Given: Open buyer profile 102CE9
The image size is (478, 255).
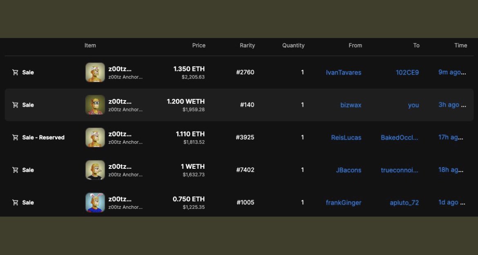Looking at the screenshot, I should (407, 73).
